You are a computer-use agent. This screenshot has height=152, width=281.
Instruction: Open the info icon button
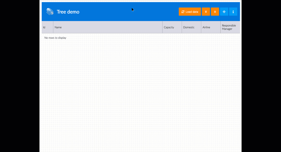(233, 12)
